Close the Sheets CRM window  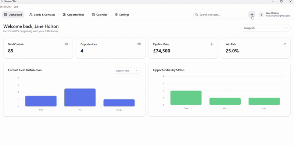tap(290, 1)
